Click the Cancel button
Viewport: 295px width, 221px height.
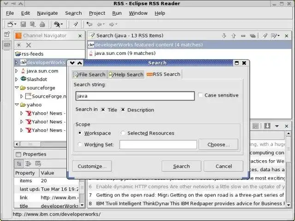click(224, 166)
